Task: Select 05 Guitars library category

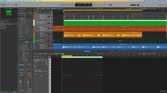Action: pos(9,26)
